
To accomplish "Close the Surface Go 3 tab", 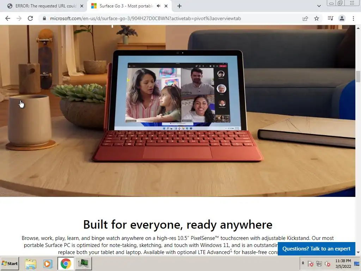I will point(166,6).
